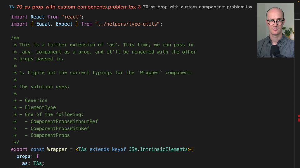Click IntrinsicElements in the generic constraint

164,149
